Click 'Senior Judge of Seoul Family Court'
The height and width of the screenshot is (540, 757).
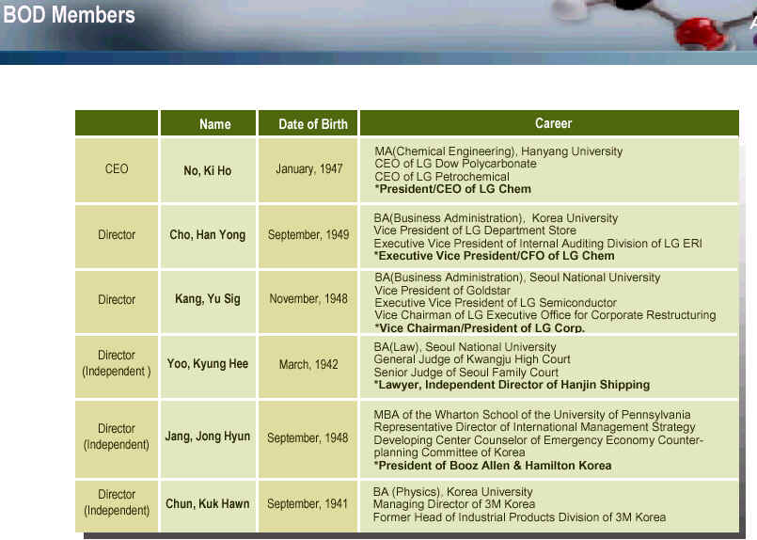(465, 373)
